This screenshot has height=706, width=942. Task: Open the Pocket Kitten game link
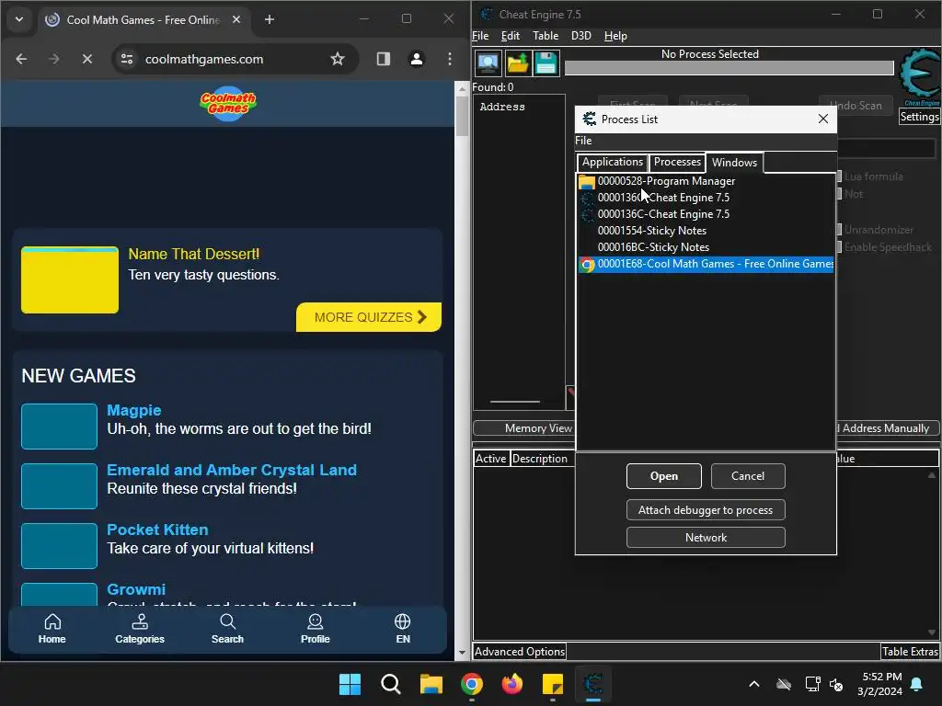(157, 530)
